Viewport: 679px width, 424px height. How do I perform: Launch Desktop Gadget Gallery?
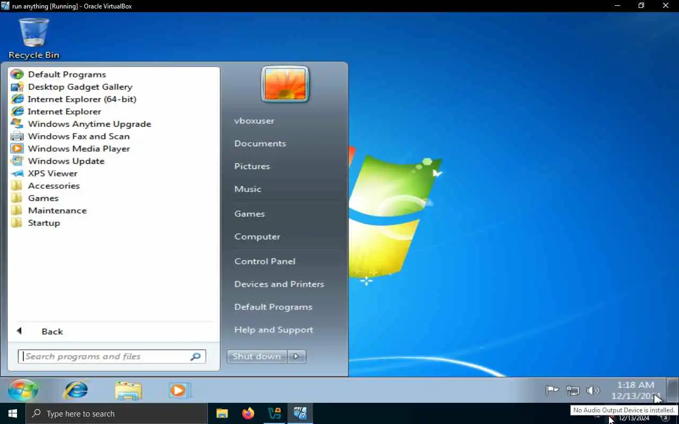tap(72, 87)
